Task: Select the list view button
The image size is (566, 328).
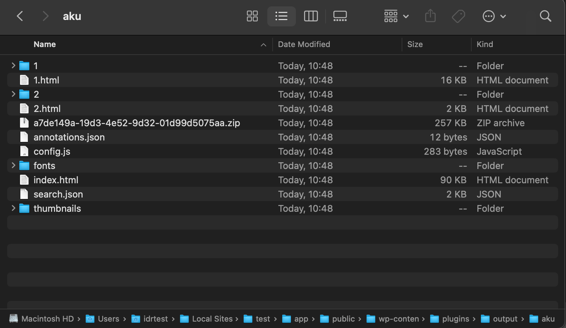Action: [x=281, y=16]
